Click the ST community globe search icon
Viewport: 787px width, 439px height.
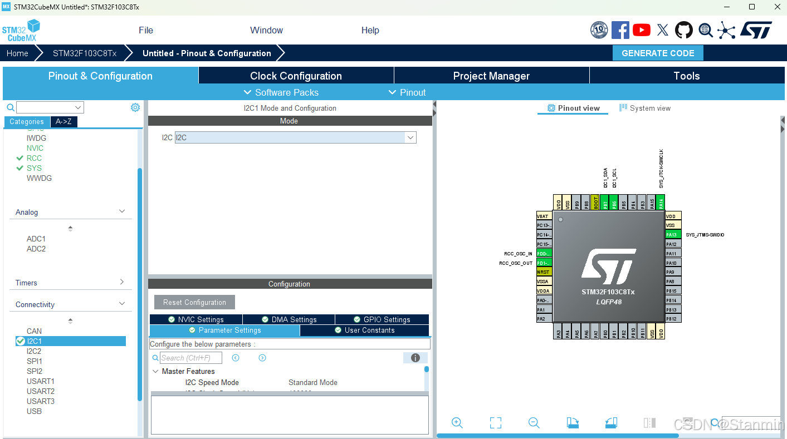[x=706, y=30]
